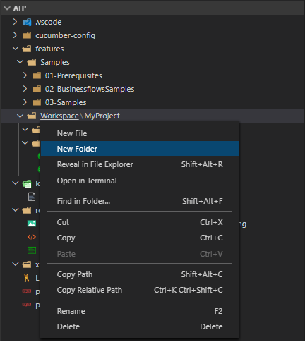Viewport: 305px width, 342px height.
Task: Choose Copy Relative Path entry
Action: [x=140, y=290]
